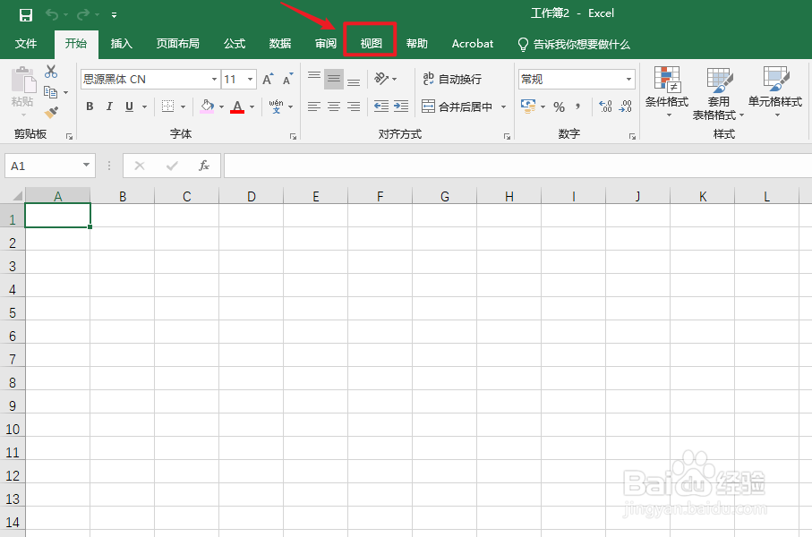
Task: Click the Name Box showing A1
Action: 42,166
